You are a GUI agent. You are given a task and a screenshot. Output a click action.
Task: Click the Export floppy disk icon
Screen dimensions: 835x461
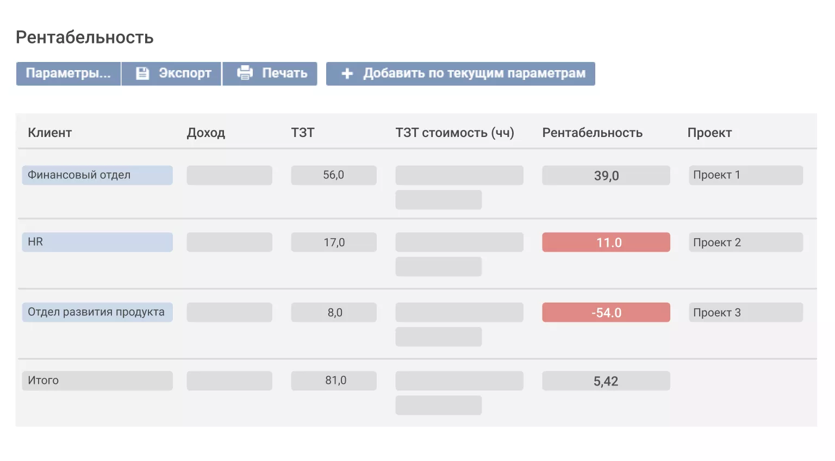[142, 73]
